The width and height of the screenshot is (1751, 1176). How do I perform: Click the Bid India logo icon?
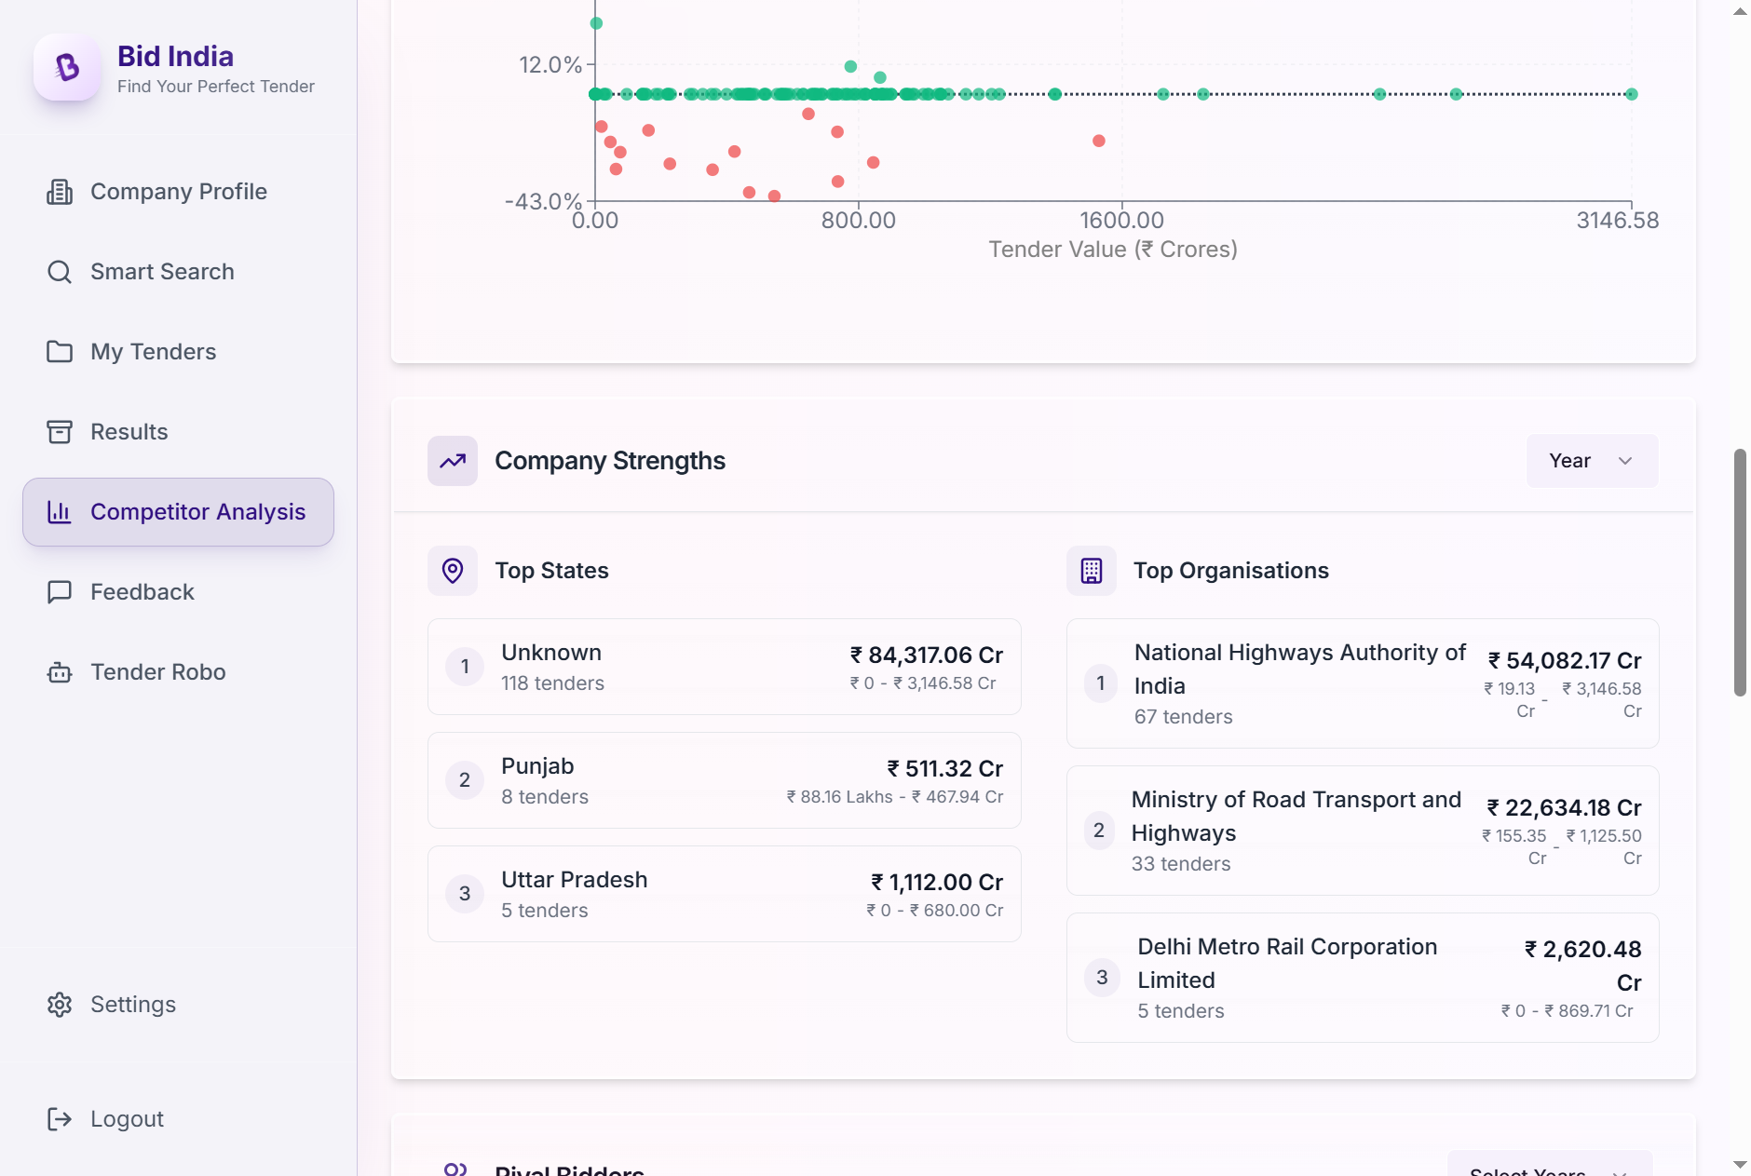pos(67,68)
